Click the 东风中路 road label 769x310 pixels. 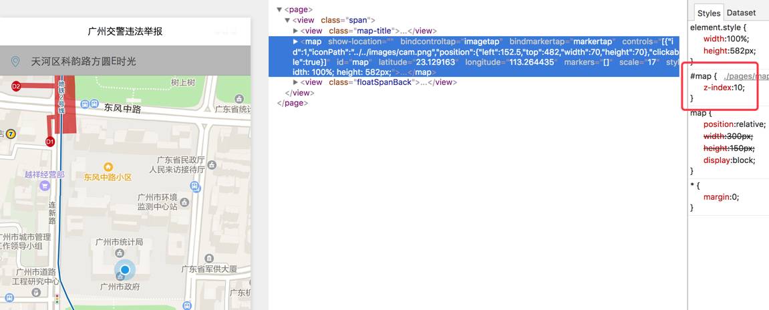click(x=123, y=108)
